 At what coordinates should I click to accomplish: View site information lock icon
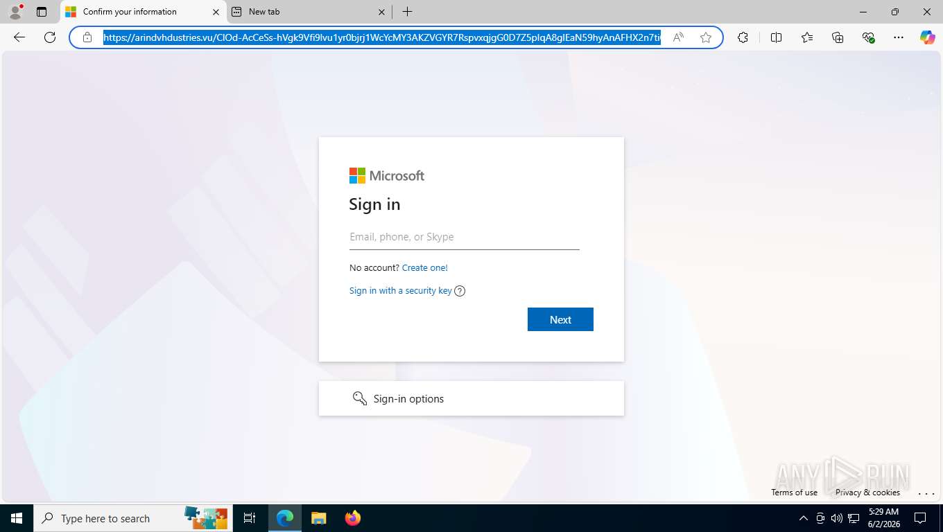[x=87, y=37]
